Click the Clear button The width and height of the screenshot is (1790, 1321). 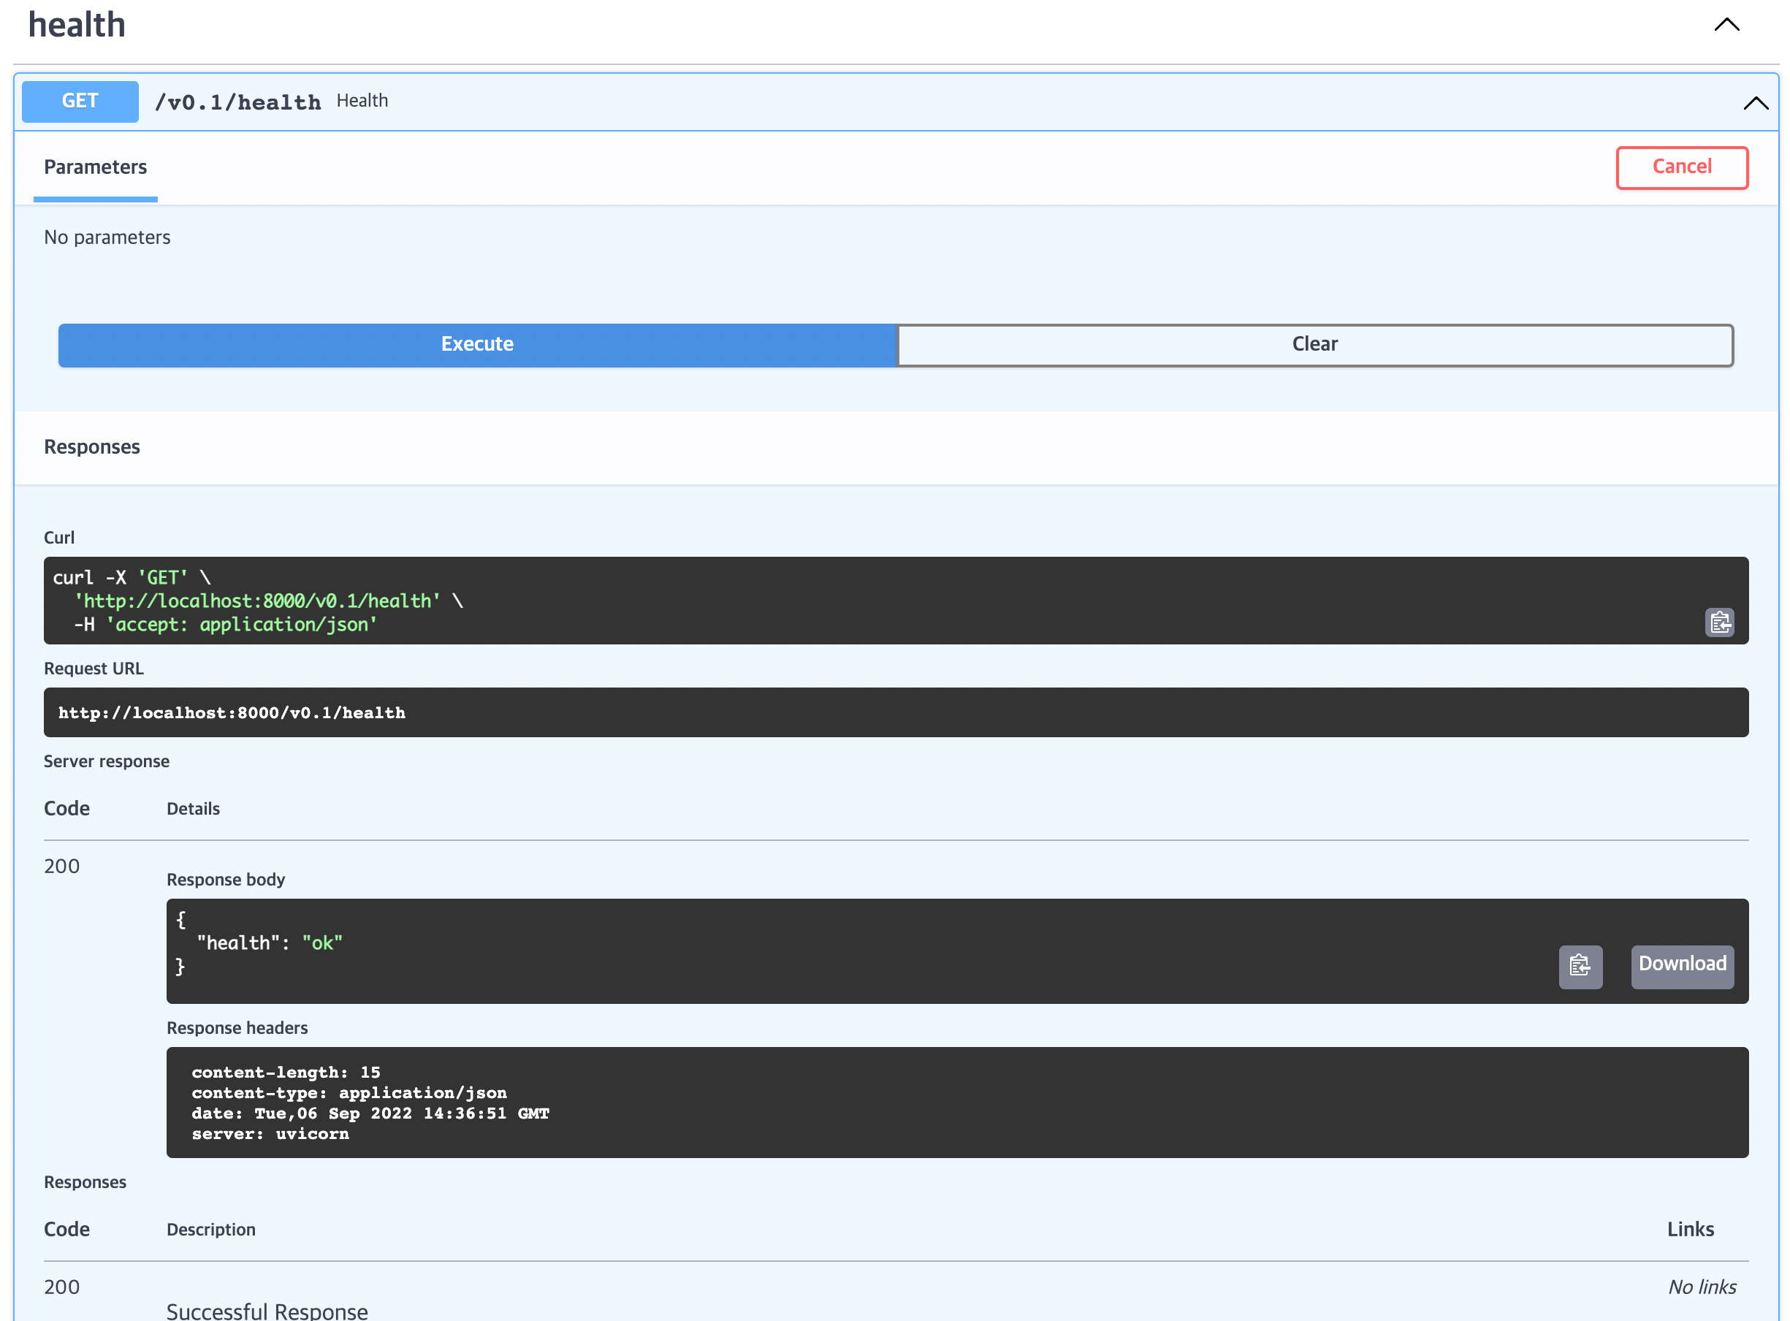point(1314,345)
